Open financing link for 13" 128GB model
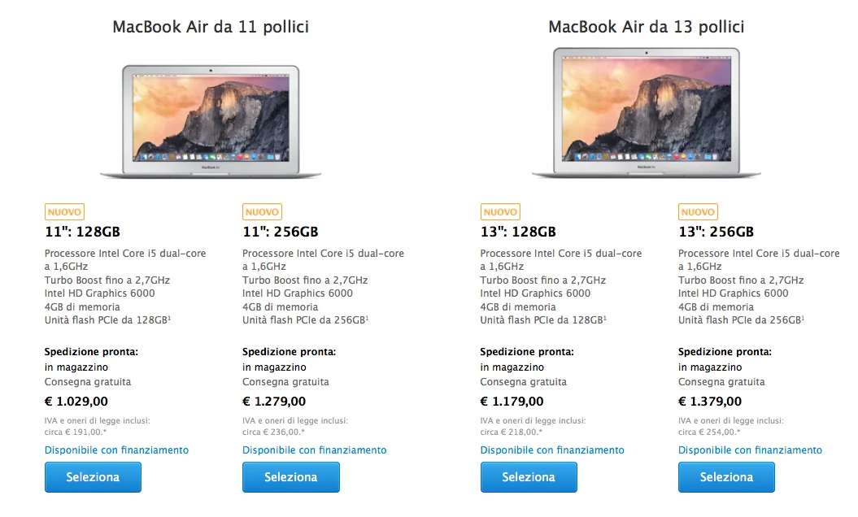Screen dimensions: 858x517 552,450
